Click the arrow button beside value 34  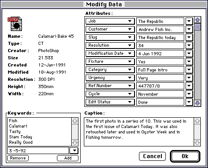click(189, 45)
